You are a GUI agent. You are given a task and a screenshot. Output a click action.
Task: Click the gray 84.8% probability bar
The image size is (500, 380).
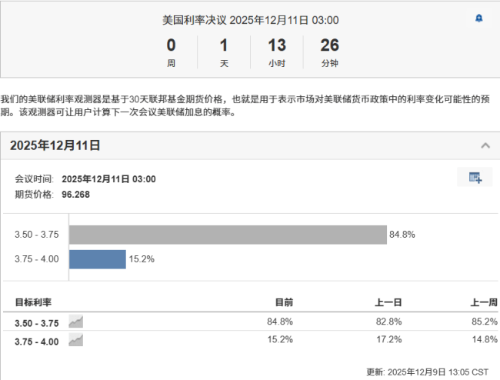[x=227, y=235]
